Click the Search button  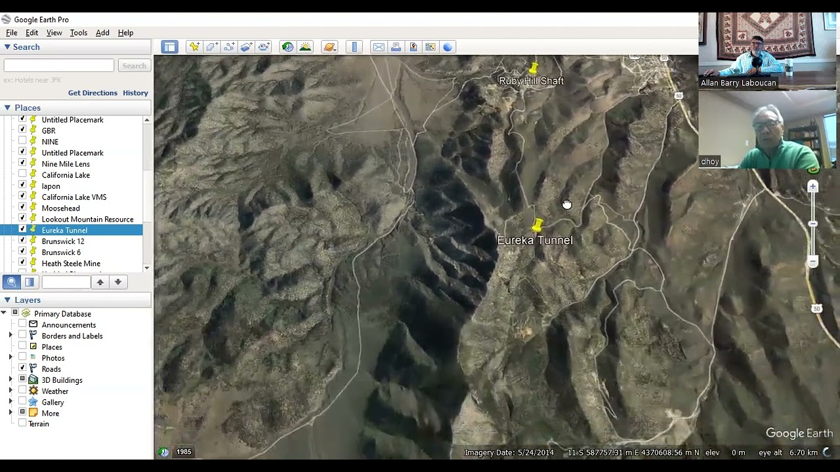134,66
